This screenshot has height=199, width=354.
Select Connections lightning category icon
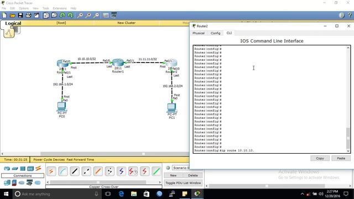pyautogui.click(x=38, y=168)
